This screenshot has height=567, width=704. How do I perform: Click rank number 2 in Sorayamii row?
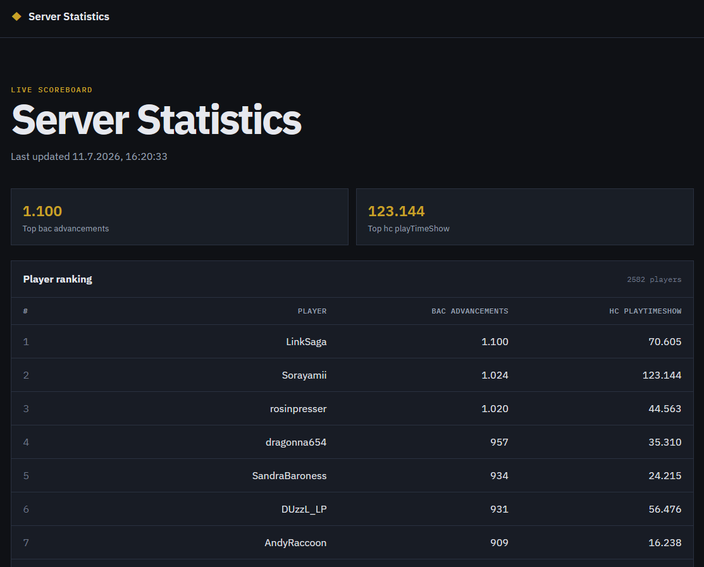pos(26,375)
